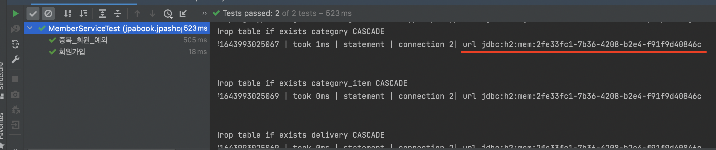Image resolution: width=716 pixels, height=150 pixels.
Task: Open the wrench settings icon
Action: (15, 59)
